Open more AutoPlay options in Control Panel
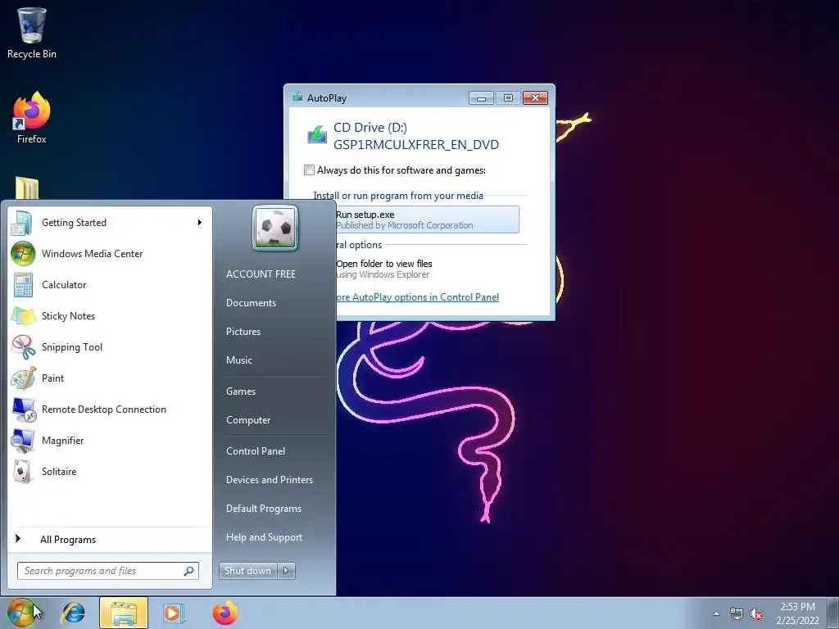The height and width of the screenshot is (629, 839). click(x=417, y=296)
